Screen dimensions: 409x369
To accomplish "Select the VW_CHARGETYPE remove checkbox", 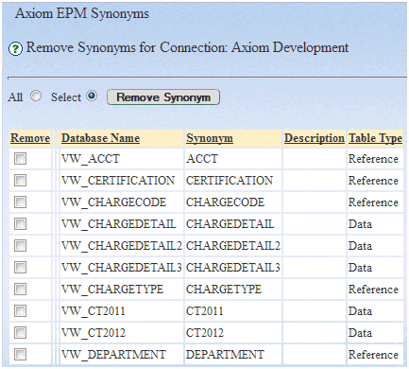I will (x=20, y=289).
